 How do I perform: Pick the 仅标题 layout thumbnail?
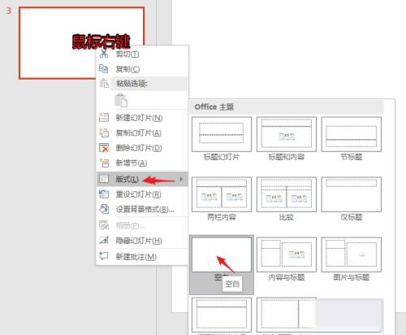click(x=352, y=194)
